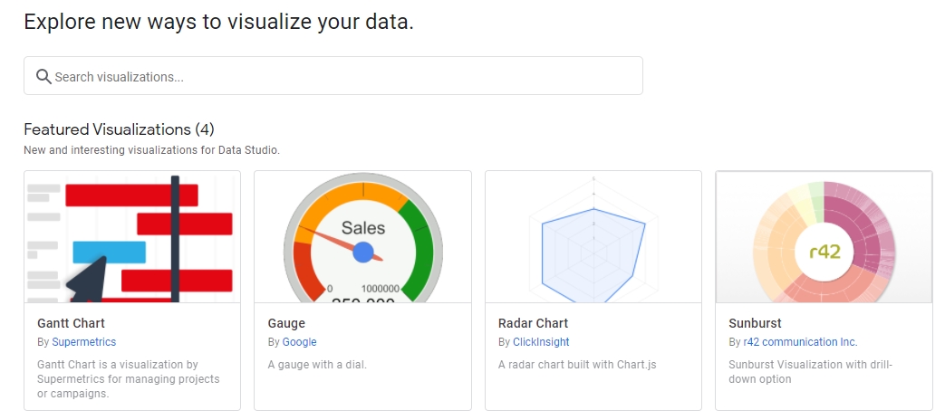Open the Supermetrics author link
This screenshot has height=420, width=945.
point(84,342)
